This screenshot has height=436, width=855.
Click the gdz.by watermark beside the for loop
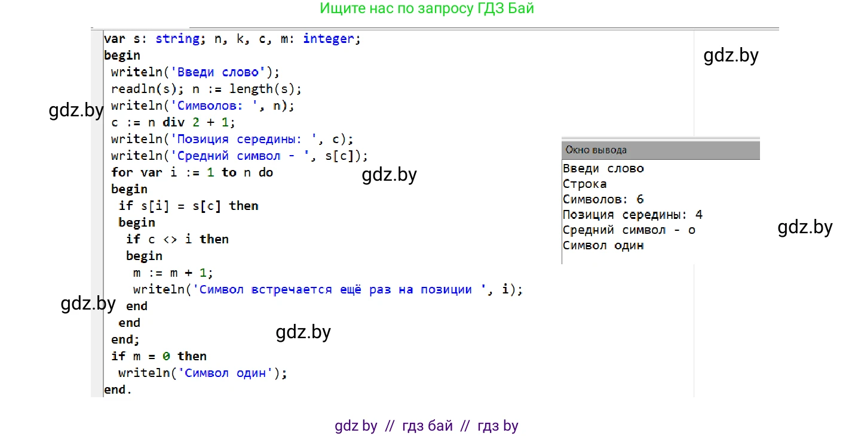click(x=389, y=175)
